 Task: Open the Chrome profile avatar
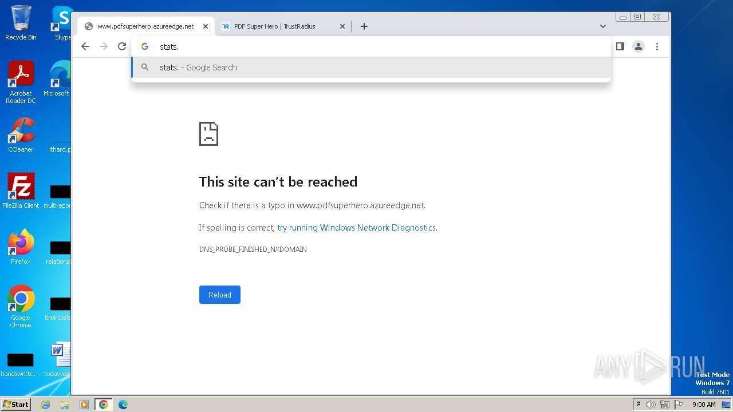[639, 46]
